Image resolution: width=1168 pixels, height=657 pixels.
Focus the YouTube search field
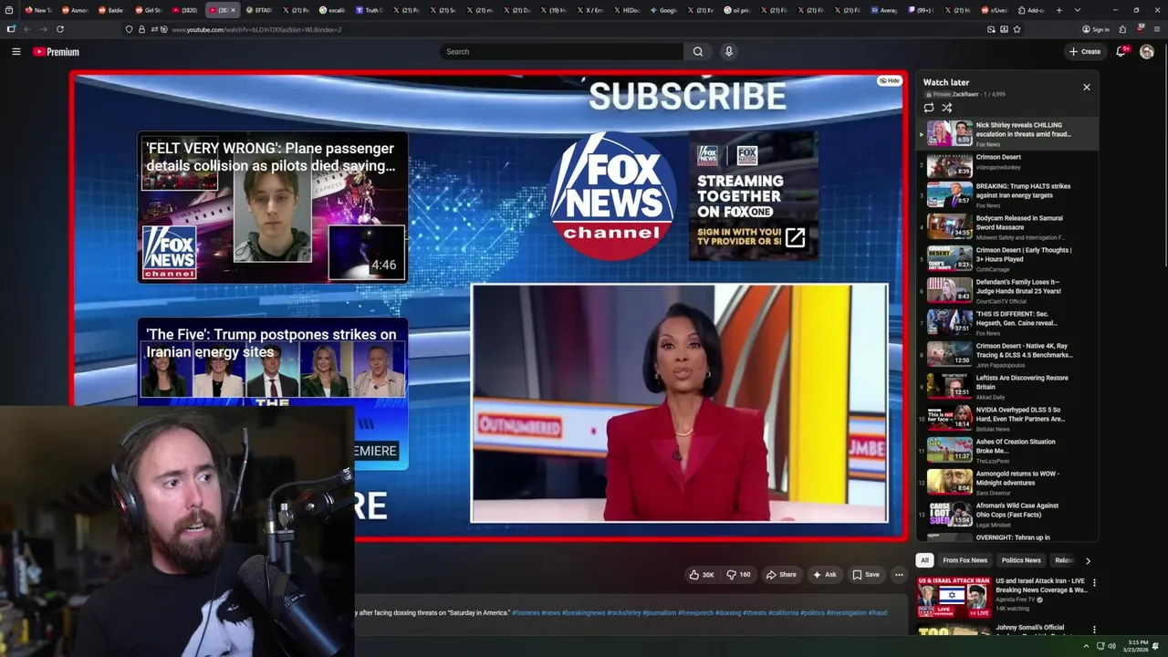tap(562, 52)
